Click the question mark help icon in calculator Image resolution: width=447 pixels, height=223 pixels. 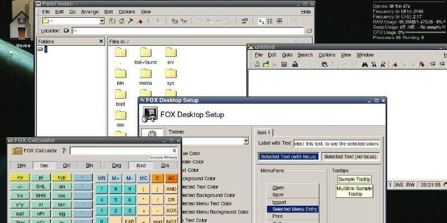[x=64, y=151]
